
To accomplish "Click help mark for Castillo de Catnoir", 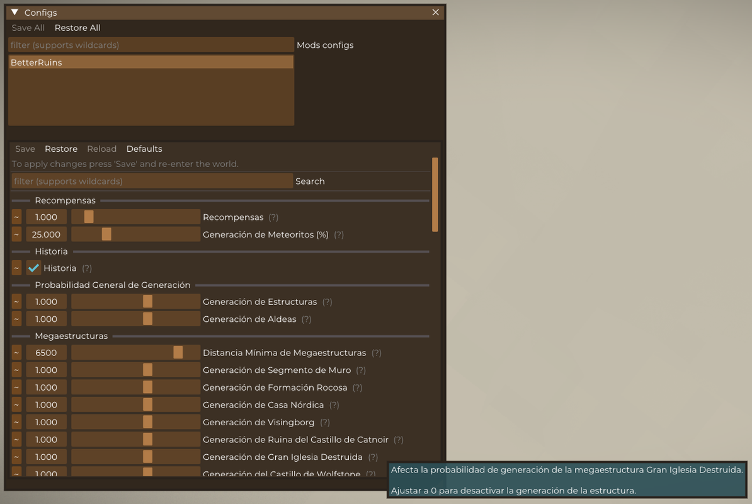I will pos(398,440).
